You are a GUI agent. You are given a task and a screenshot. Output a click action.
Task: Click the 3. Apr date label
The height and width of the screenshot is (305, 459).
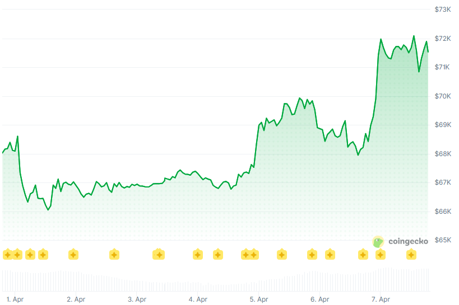pyautogui.click(x=137, y=299)
